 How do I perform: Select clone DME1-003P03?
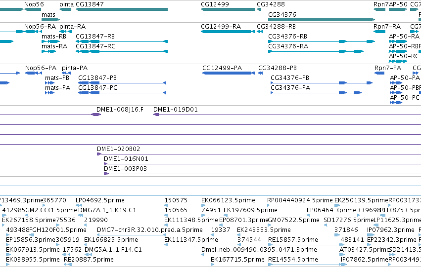(125, 169)
